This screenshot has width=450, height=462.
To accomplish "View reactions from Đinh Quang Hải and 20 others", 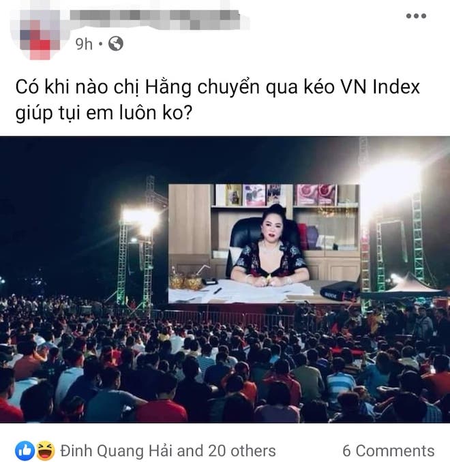I will pos(168,451).
